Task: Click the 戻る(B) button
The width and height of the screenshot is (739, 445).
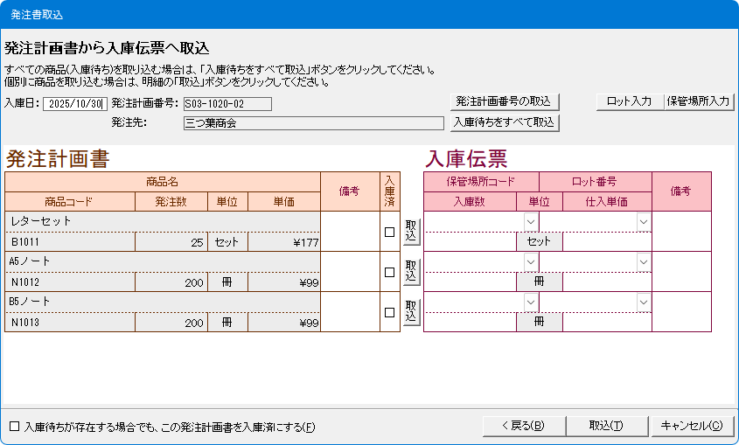Action: [523, 426]
